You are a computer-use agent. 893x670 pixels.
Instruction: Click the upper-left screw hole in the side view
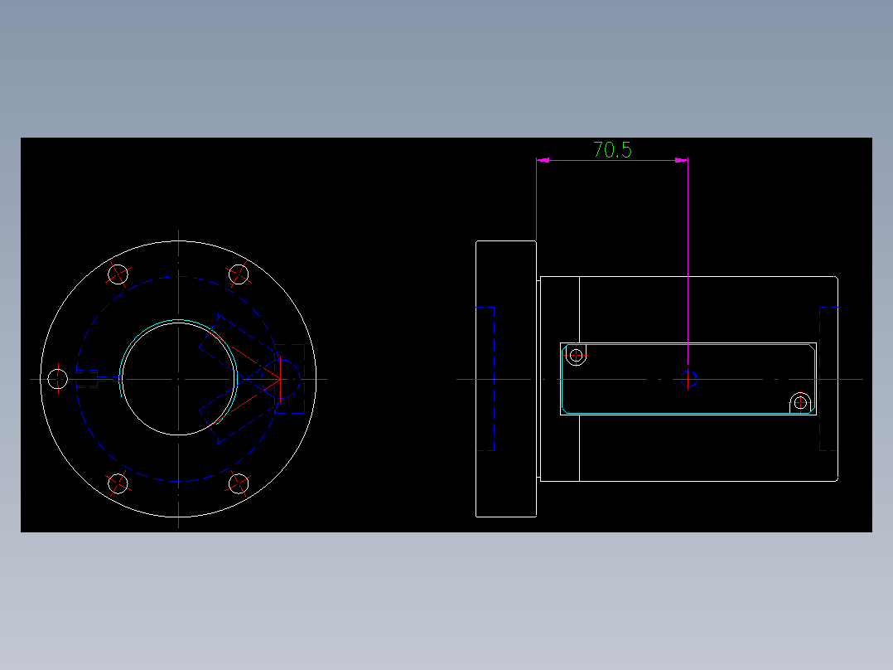pos(577,355)
